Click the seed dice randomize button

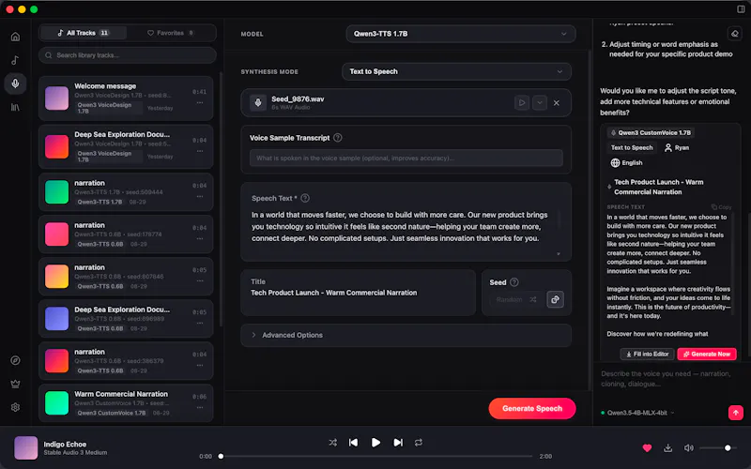point(555,299)
